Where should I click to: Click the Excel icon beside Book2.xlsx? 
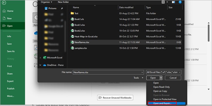click(72, 31)
